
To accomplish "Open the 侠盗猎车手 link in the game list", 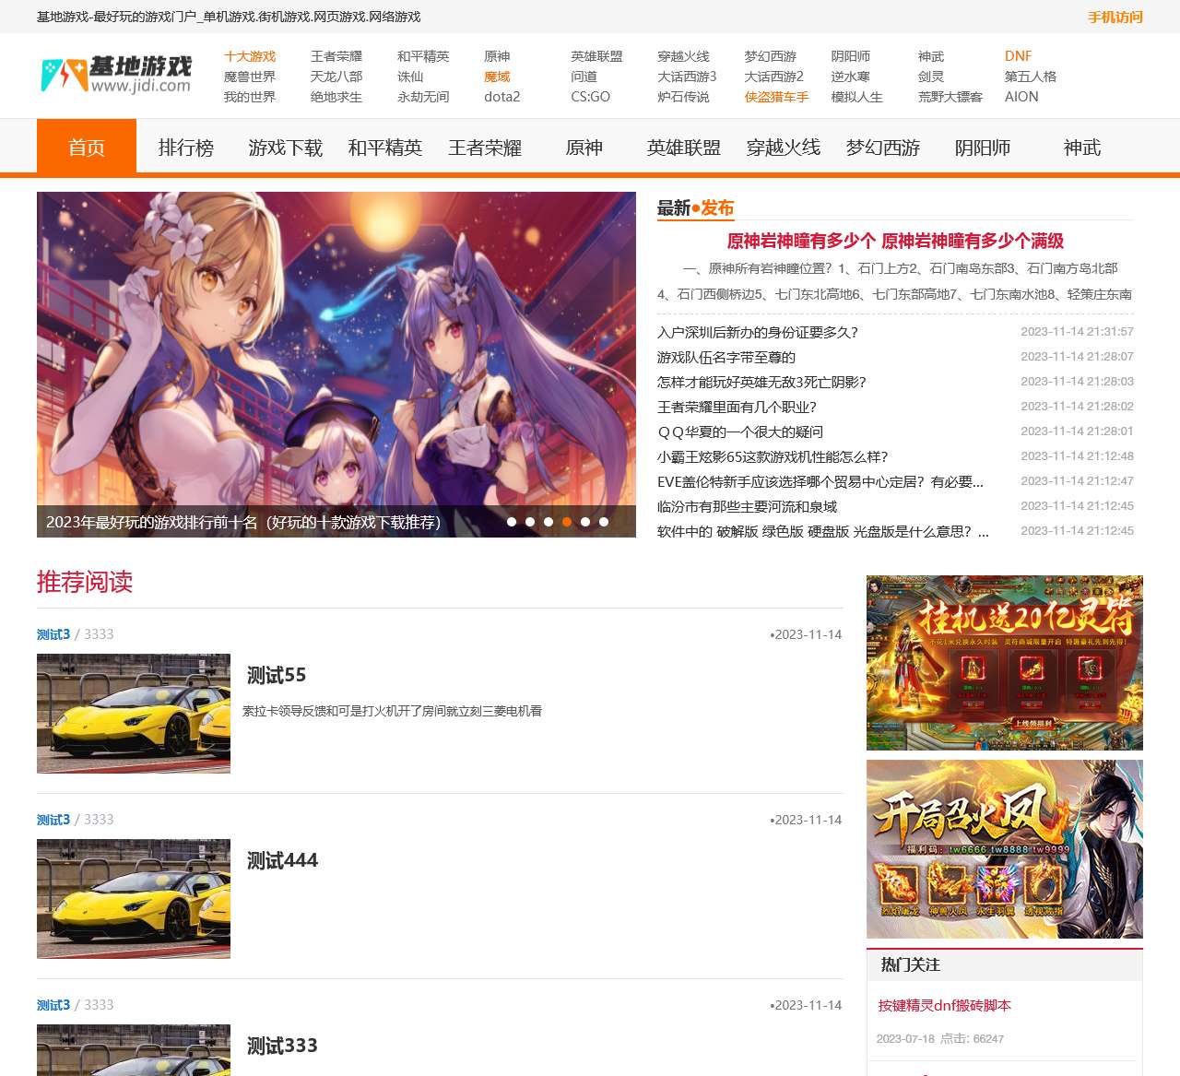I will click(776, 97).
